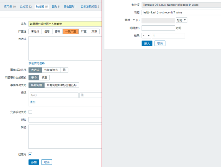This screenshot has width=221, height=167.
Task: Select the 触发器 15 tab
Action: [x=42, y=6]
